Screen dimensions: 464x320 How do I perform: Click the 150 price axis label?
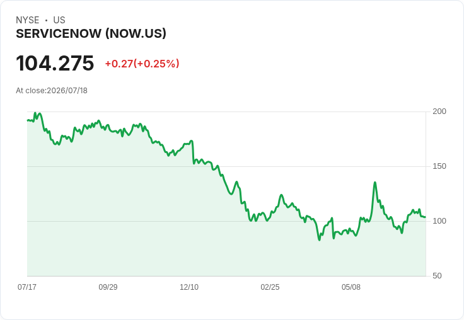click(x=439, y=166)
